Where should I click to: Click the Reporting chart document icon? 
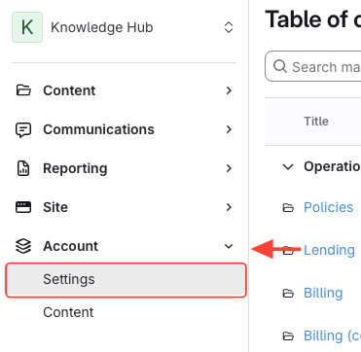(x=23, y=168)
